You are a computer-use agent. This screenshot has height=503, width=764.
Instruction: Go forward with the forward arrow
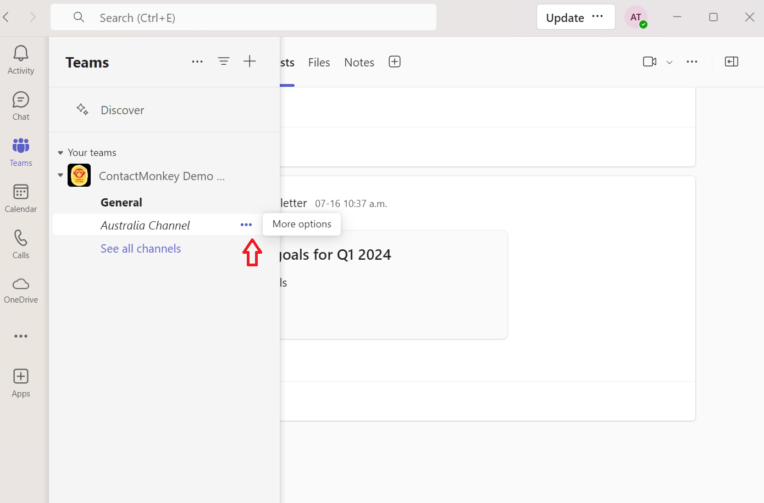pyautogui.click(x=33, y=17)
